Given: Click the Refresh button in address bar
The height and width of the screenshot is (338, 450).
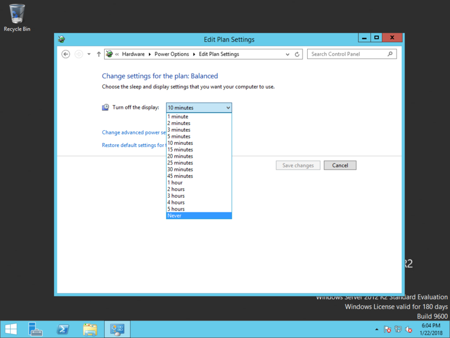Looking at the screenshot, I should point(298,54).
